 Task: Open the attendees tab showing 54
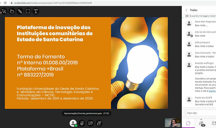[201, 123]
